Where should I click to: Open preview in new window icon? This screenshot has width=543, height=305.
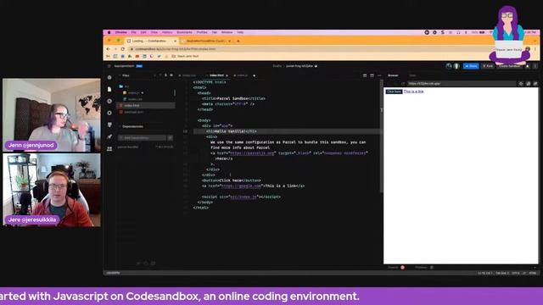tap(528, 83)
